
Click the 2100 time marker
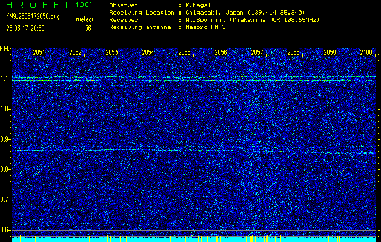point(366,53)
